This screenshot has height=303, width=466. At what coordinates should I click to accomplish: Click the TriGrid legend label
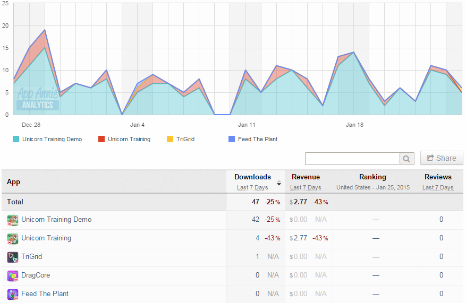[x=185, y=139]
